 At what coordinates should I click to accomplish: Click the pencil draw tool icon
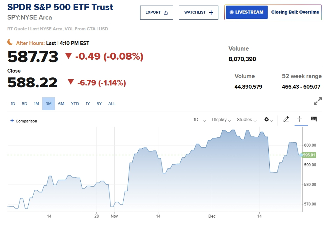(286, 119)
